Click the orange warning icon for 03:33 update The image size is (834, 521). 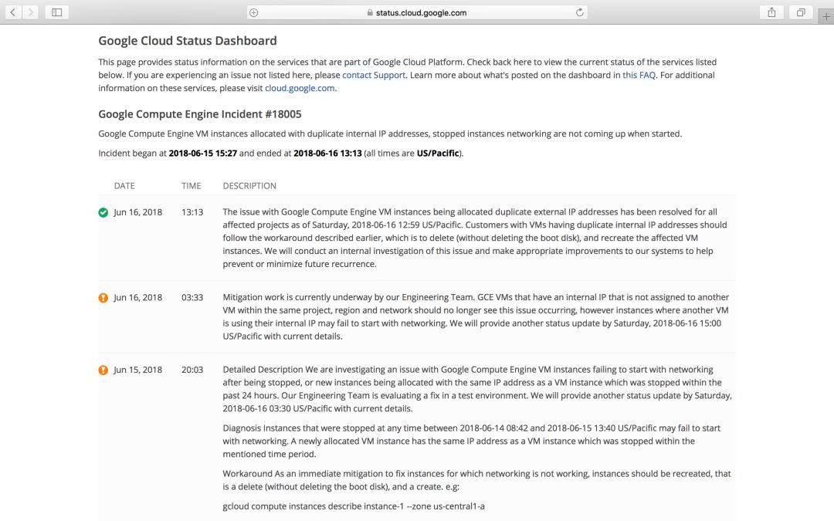[x=103, y=298]
